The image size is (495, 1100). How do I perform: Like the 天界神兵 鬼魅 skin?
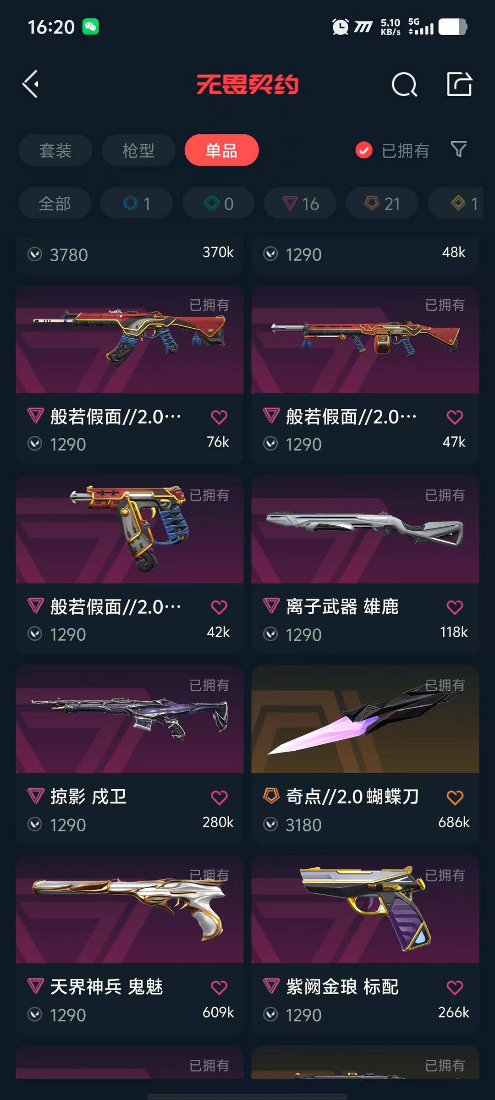[219, 988]
